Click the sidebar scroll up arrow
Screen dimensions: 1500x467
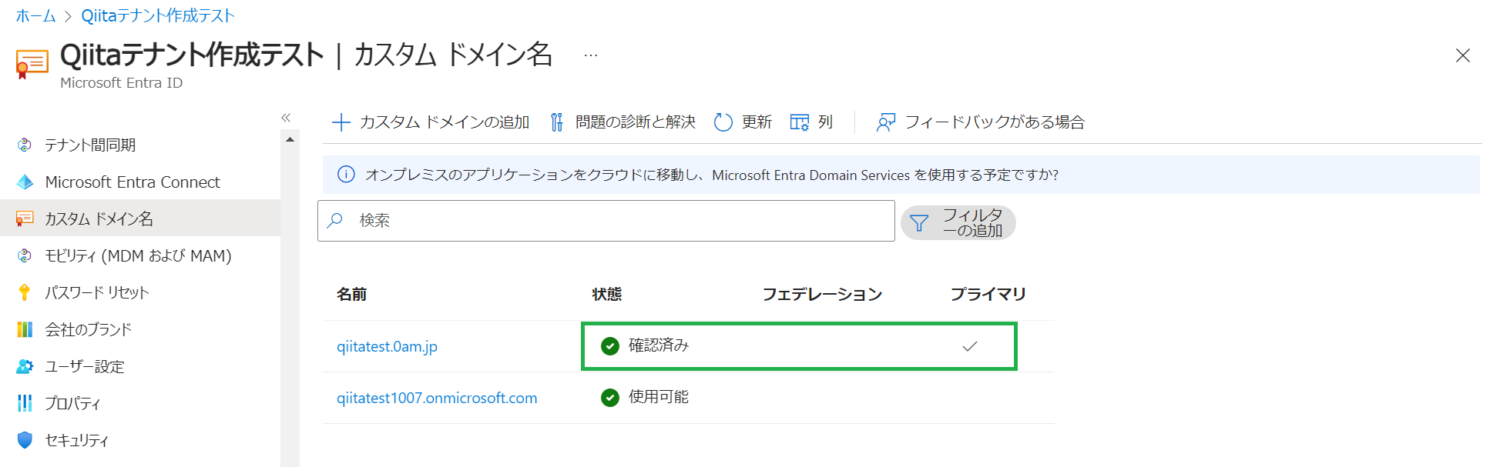point(290,139)
